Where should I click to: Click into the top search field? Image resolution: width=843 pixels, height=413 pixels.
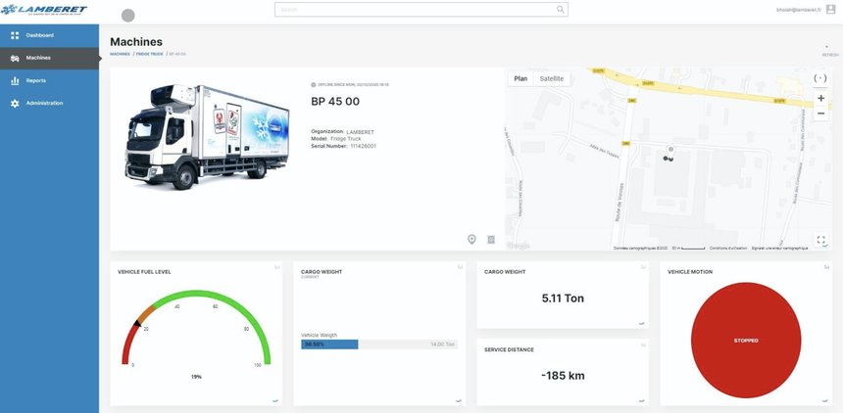point(412,10)
